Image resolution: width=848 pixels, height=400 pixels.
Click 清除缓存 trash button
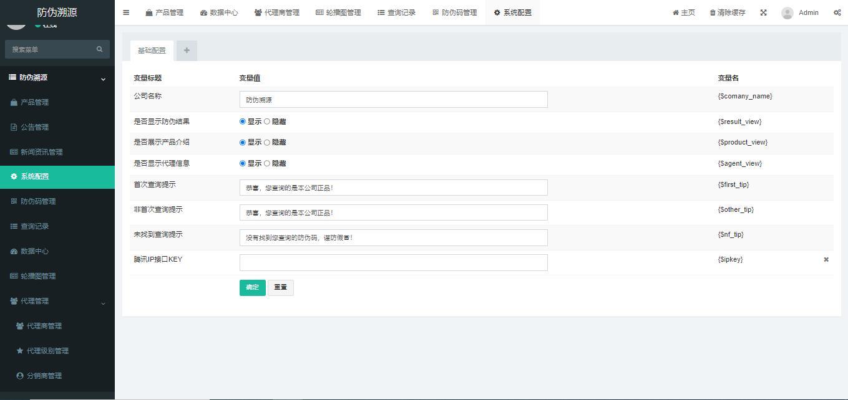click(x=728, y=12)
